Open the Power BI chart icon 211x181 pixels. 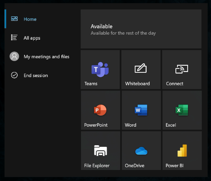click(x=182, y=151)
